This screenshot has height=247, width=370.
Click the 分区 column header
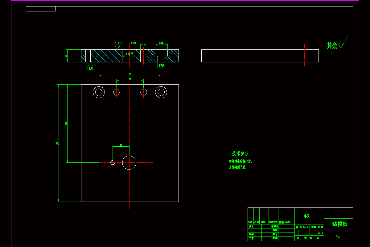coord(263,222)
